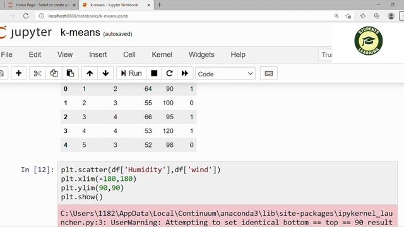
Task: Click the Trusted notebook indicator
Action: click(326, 55)
